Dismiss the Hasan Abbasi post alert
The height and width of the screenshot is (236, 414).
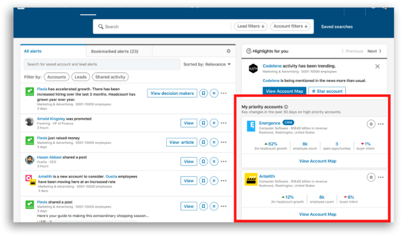pyautogui.click(x=214, y=162)
